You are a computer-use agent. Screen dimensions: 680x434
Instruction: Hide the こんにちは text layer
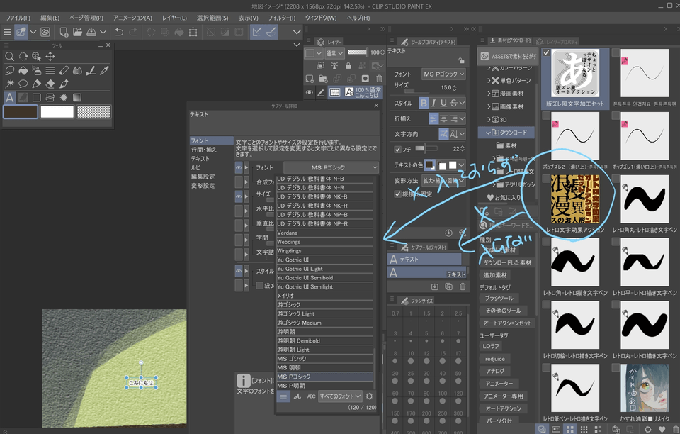pyautogui.click(x=310, y=92)
